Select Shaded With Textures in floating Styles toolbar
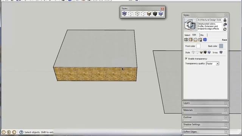Screen dimensions: 242x136 [155, 14]
